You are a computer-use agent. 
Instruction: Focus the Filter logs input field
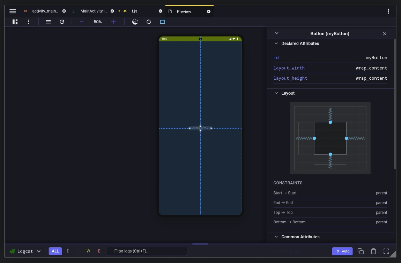pos(147,251)
